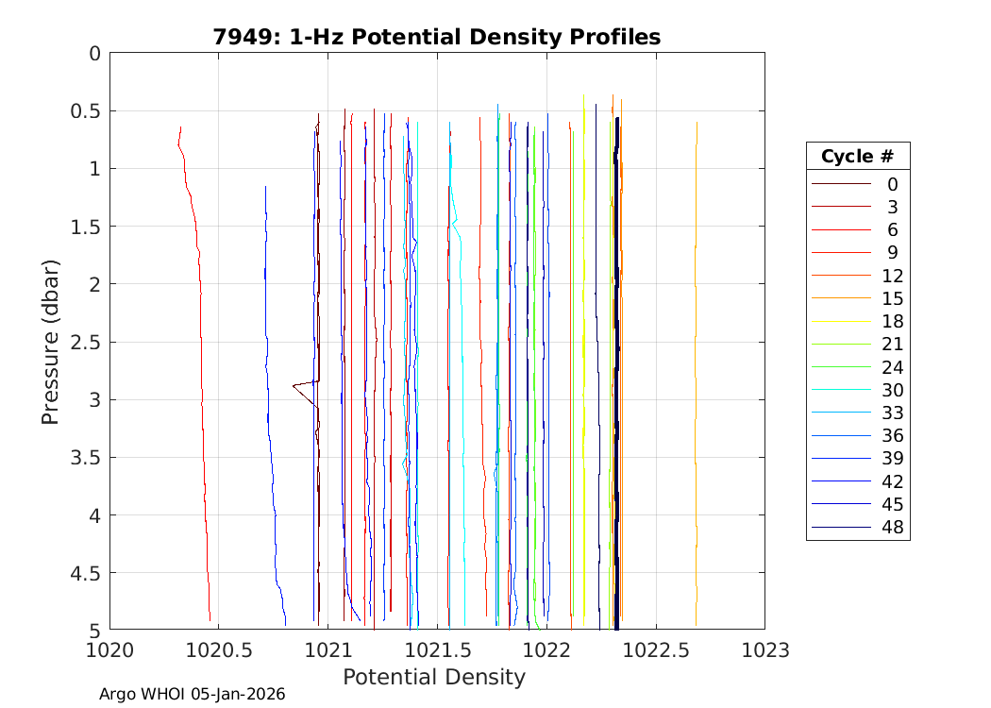Image resolution: width=991 pixels, height=708 pixels.
Task: Pick the blue line sample for cycle 48 in legend
Action: tap(840, 528)
